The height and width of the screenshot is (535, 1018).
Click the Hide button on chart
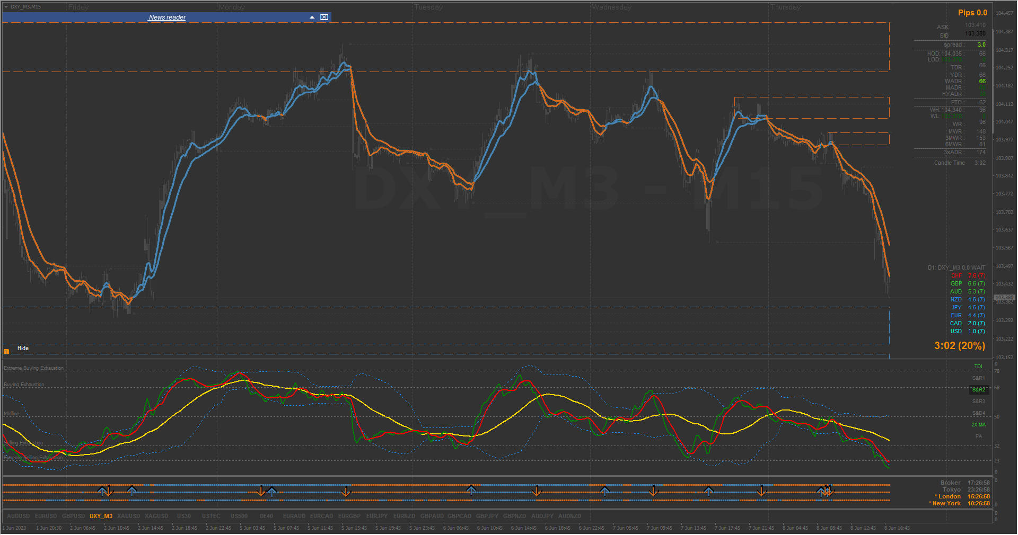23,348
